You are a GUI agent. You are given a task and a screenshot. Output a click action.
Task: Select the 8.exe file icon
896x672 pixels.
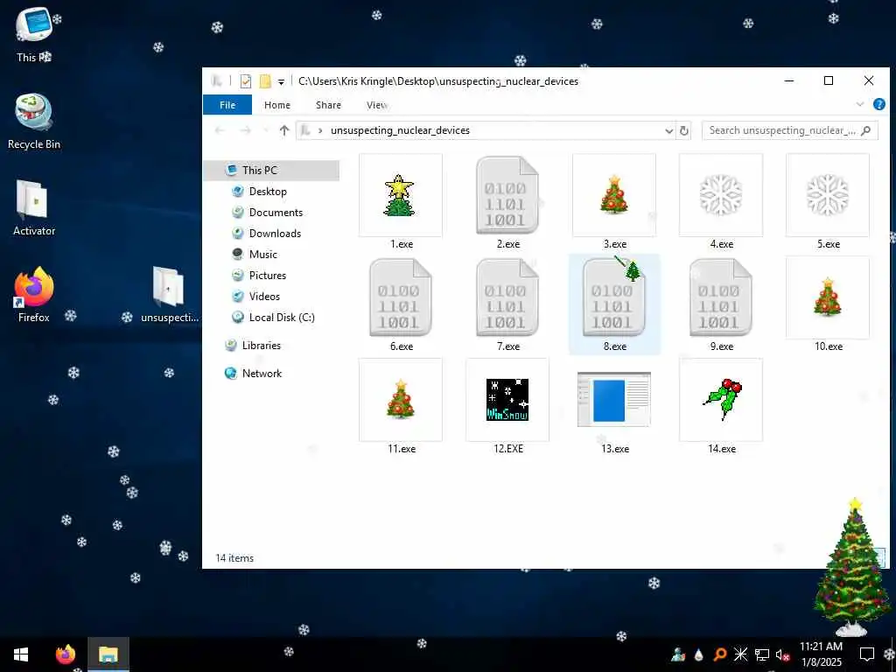click(614, 297)
